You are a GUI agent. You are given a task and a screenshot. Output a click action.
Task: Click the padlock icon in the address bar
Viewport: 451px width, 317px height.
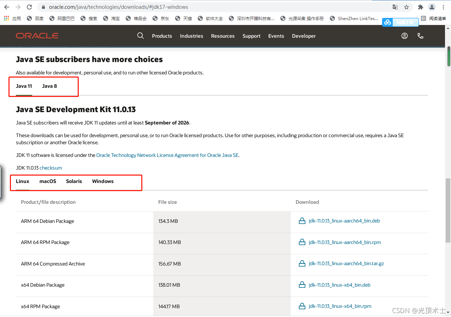coord(43,7)
